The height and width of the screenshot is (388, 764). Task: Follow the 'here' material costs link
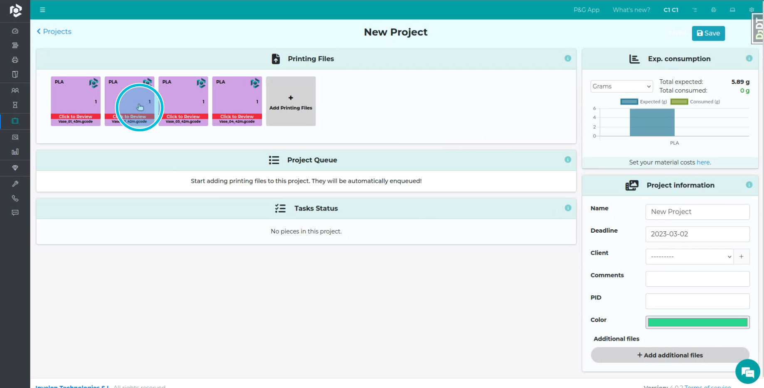pos(703,162)
